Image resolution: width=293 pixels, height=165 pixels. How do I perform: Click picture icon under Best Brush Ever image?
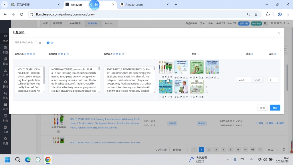163,97
